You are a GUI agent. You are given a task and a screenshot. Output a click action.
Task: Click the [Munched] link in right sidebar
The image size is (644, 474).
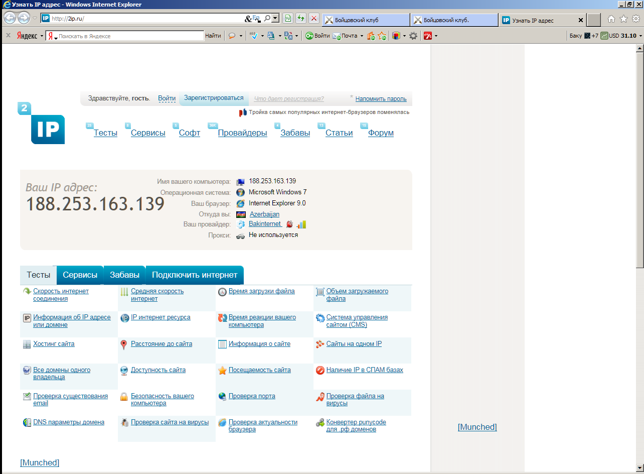coord(477,427)
